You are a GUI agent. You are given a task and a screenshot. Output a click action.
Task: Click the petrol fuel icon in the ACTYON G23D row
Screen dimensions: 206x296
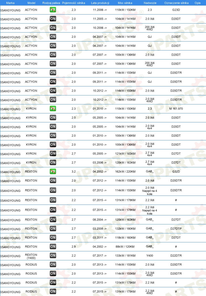coord(53,10)
